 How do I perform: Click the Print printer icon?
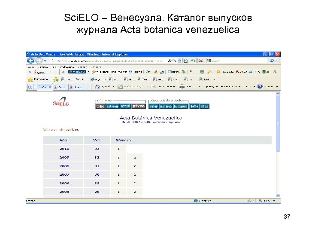(182, 87)
